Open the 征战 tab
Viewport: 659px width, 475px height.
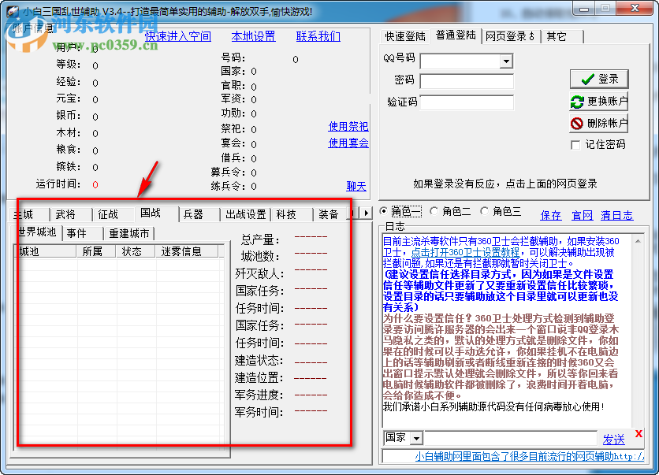[114, 214]
